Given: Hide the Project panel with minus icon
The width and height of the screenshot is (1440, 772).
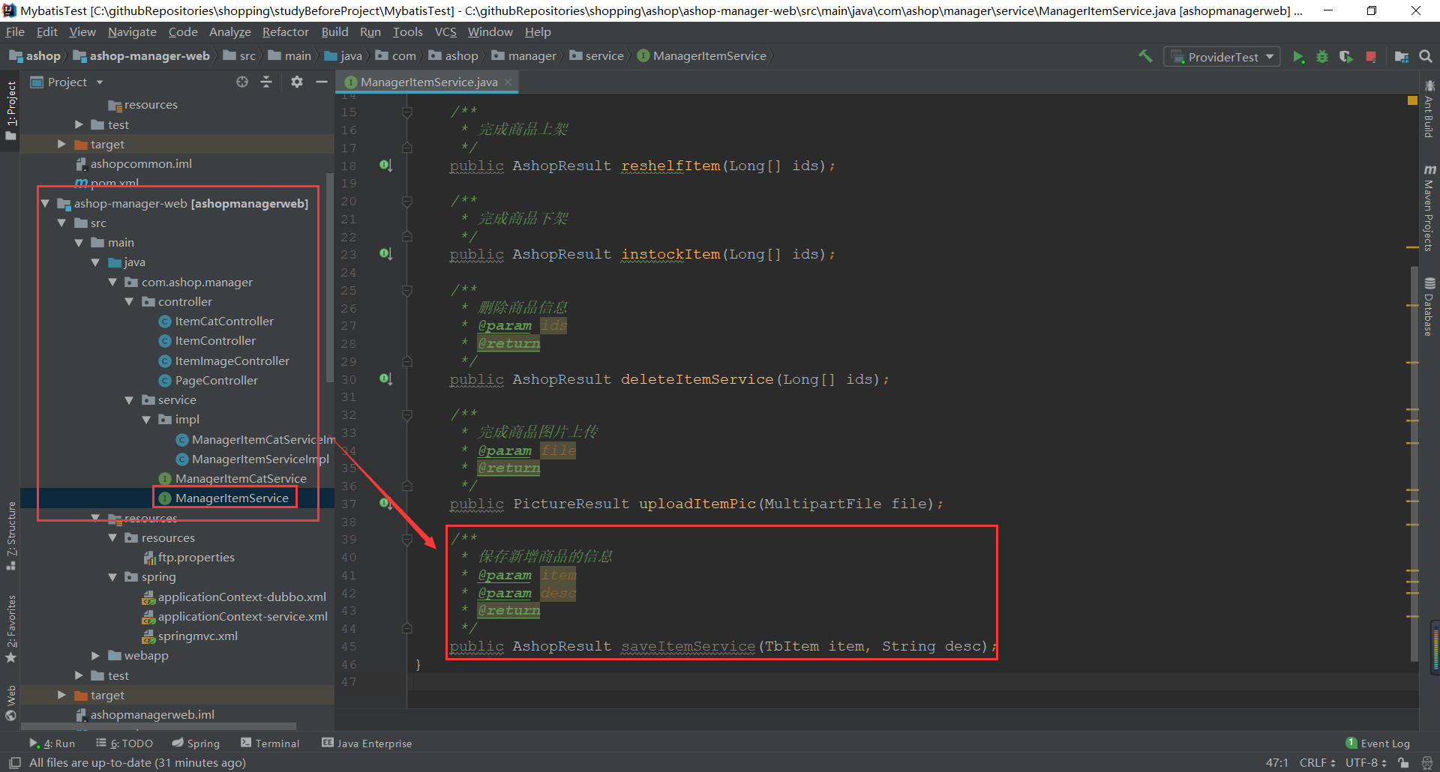Looking at the screenshot, I should coord(322,82).
